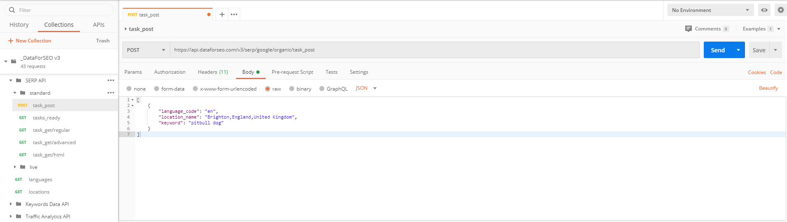Click the Keywords Data API folder icon

click(19, 204)
